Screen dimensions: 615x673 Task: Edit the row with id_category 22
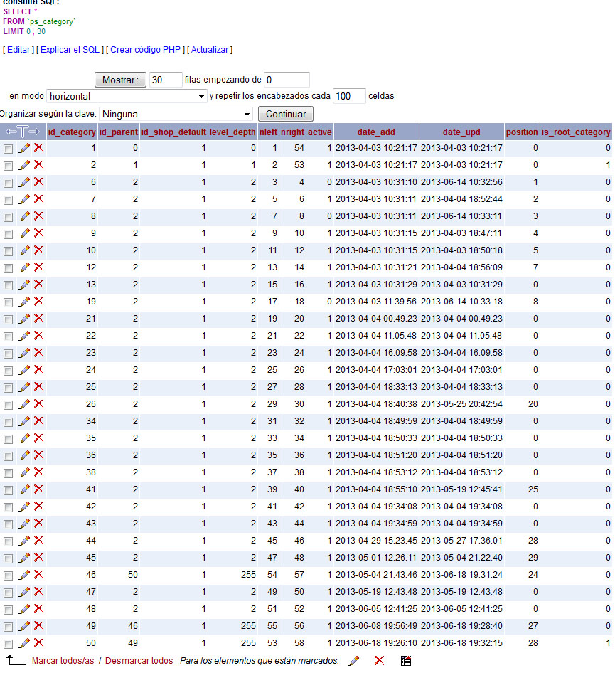pyautogui.click(x=24, y=336)
